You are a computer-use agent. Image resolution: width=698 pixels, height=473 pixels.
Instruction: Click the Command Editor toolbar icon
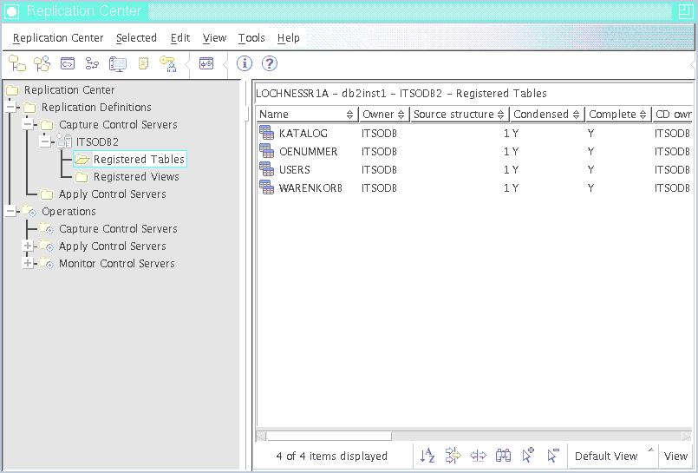click(67, 63)
